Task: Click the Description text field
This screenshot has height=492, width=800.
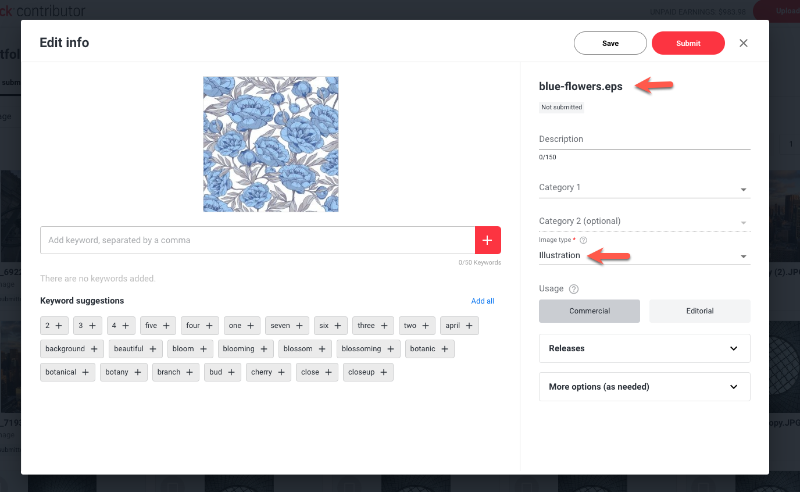Action: coord(644,140)
